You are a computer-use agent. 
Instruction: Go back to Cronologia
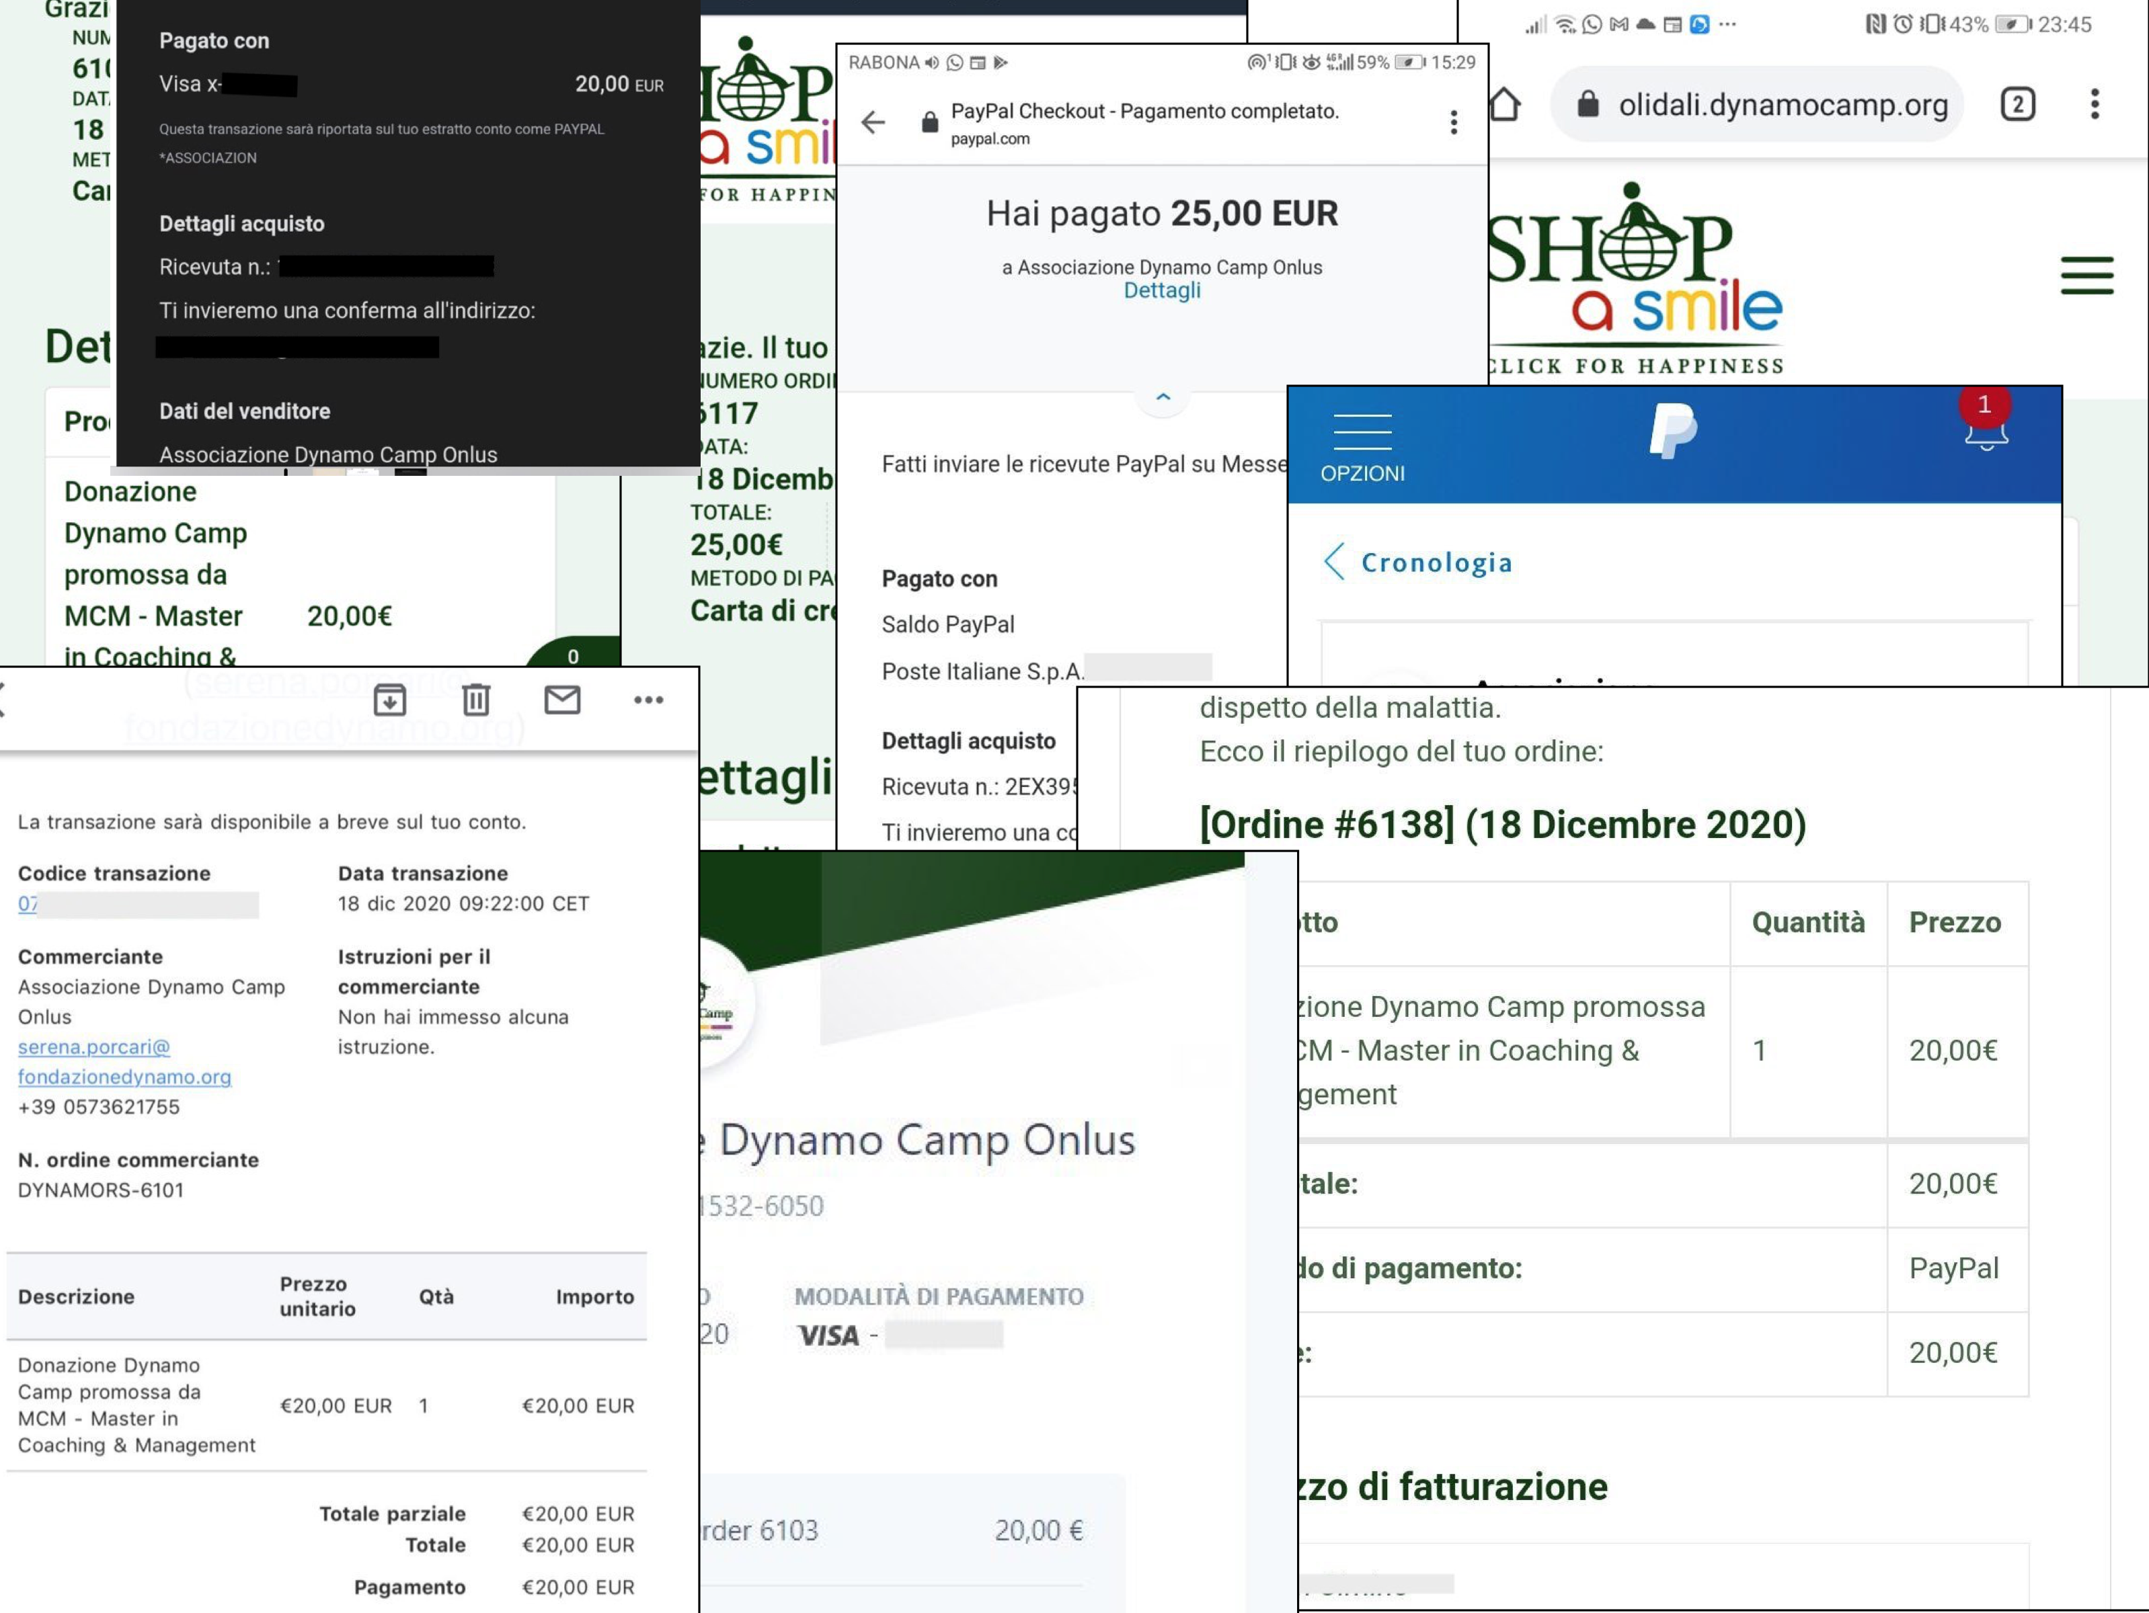click(x=1417, y=563)
